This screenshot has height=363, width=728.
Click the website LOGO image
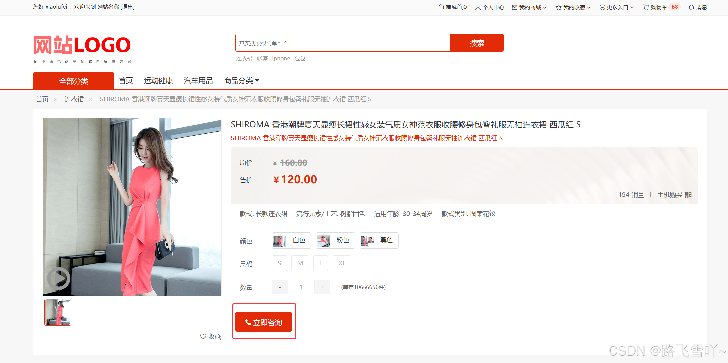point(82,49)
